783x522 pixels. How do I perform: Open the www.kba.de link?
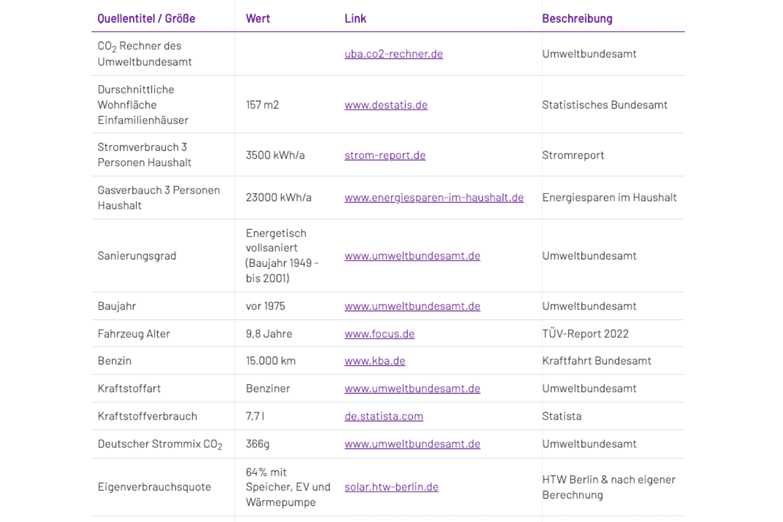pyautogui.click(x=375, y=361)
